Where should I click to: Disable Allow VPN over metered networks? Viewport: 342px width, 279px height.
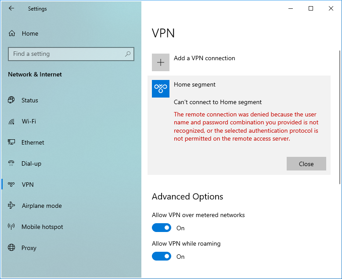161,228
